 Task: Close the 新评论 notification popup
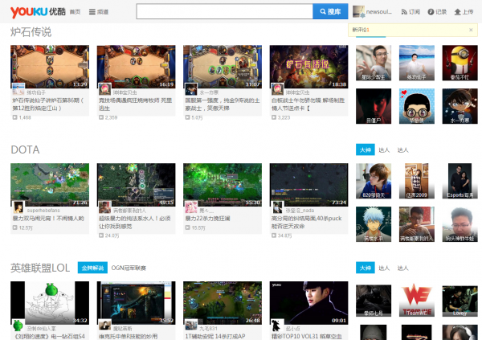[471, 30]
